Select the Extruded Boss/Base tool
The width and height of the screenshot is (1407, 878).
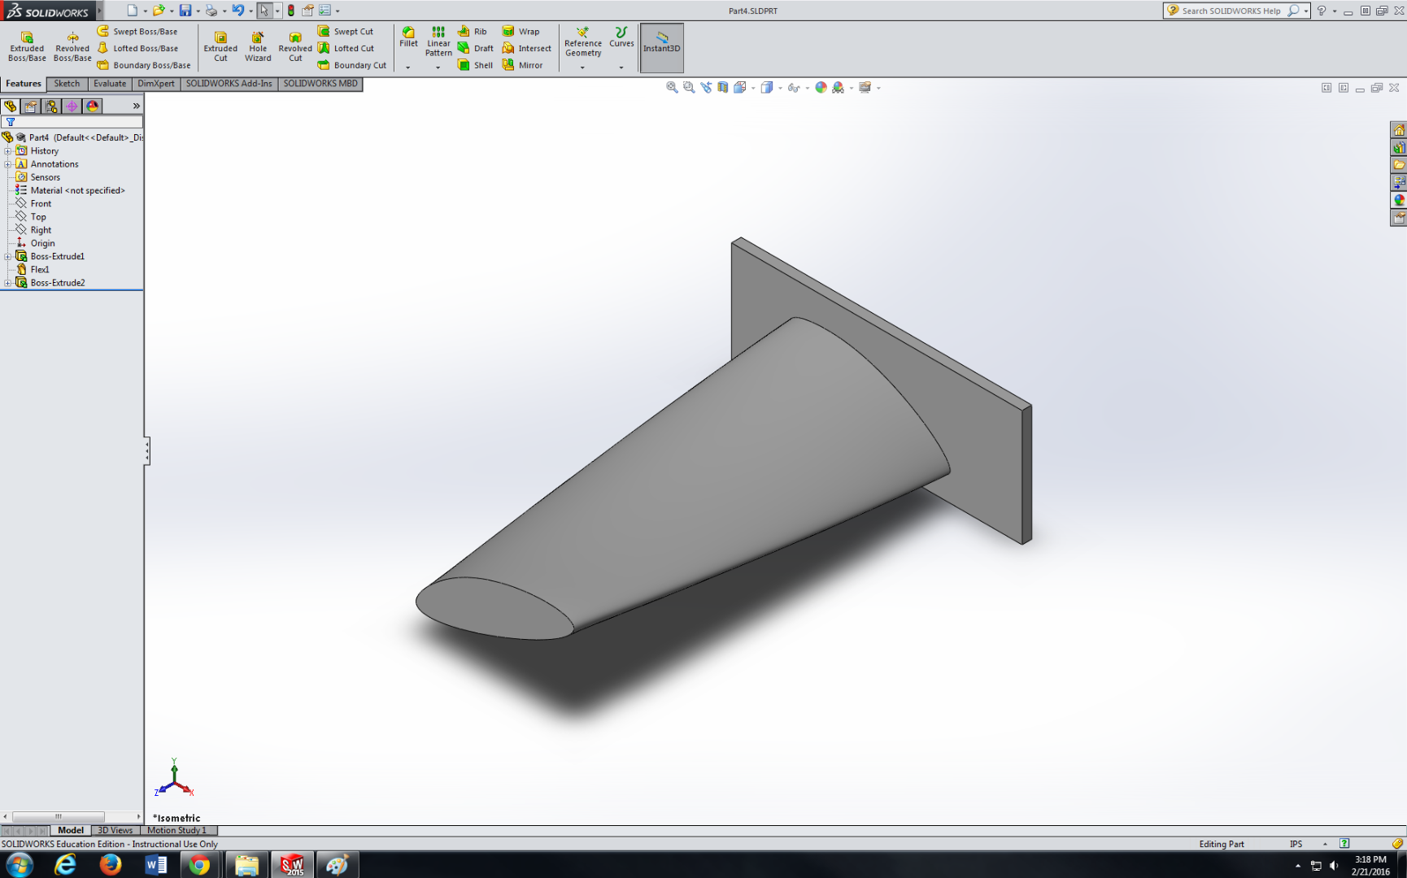point(27,45)
